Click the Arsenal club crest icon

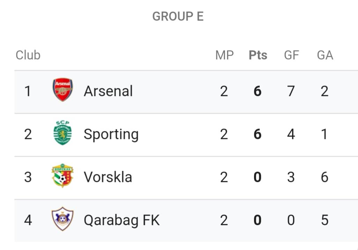62,89
